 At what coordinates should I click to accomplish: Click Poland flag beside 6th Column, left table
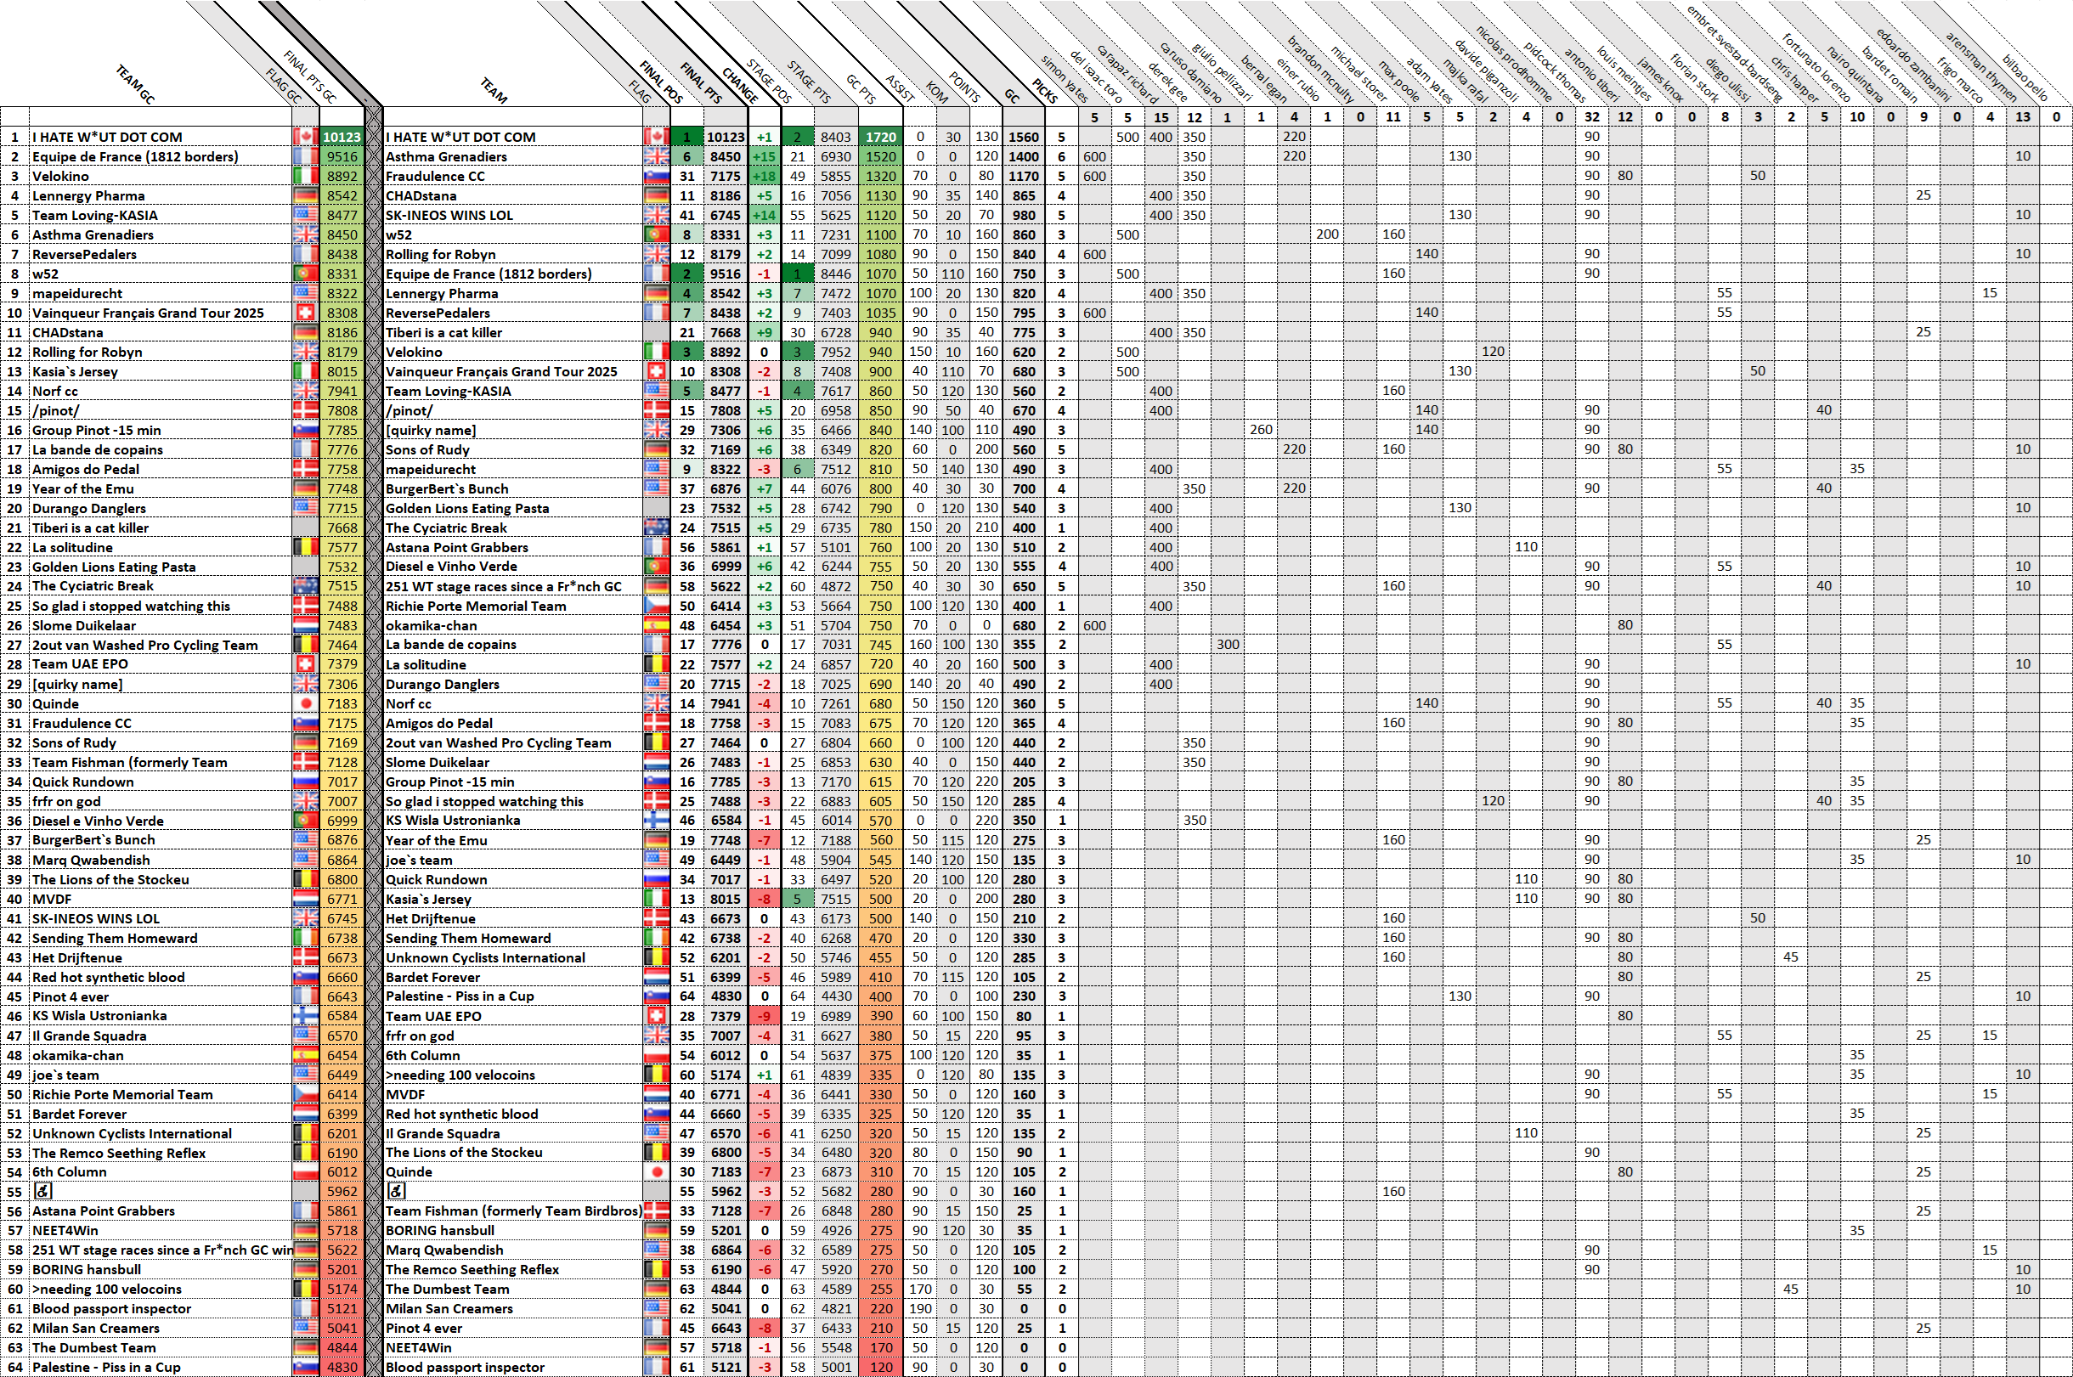pyautogui.click(x=305, y=1172)
